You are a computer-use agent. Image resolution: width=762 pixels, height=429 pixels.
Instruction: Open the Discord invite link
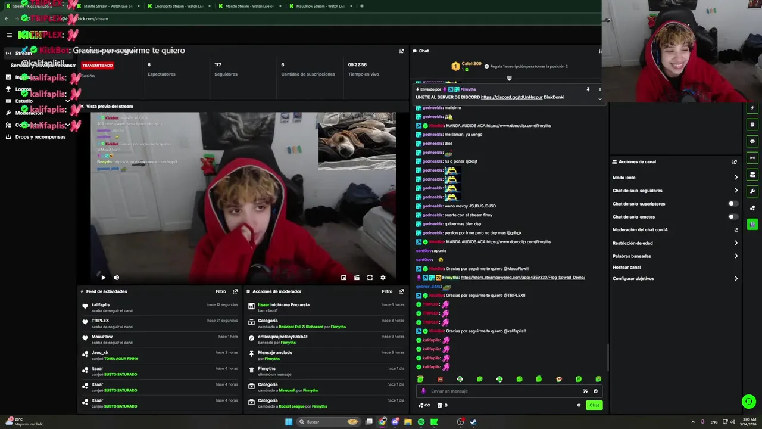tap(511, 97)
